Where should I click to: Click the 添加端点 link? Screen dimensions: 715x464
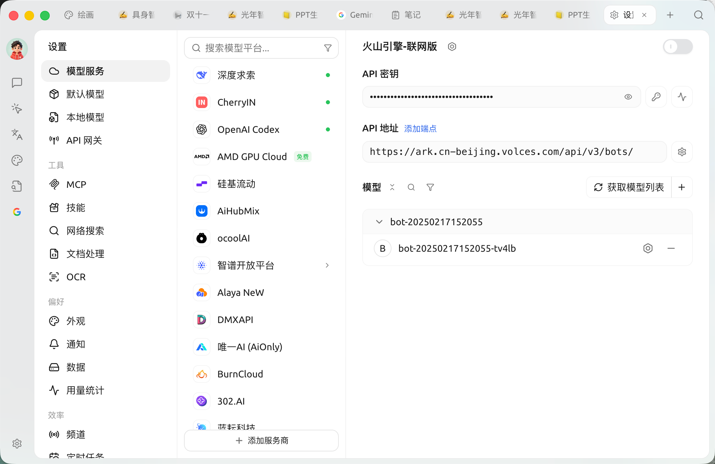(x=420, y=129)
